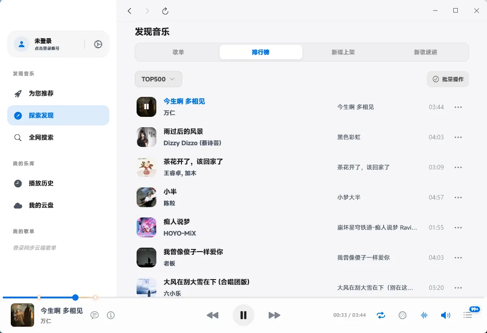487x333 pixels.
Task: Open the settings gear beside login
Action: (x=98, y=44)
